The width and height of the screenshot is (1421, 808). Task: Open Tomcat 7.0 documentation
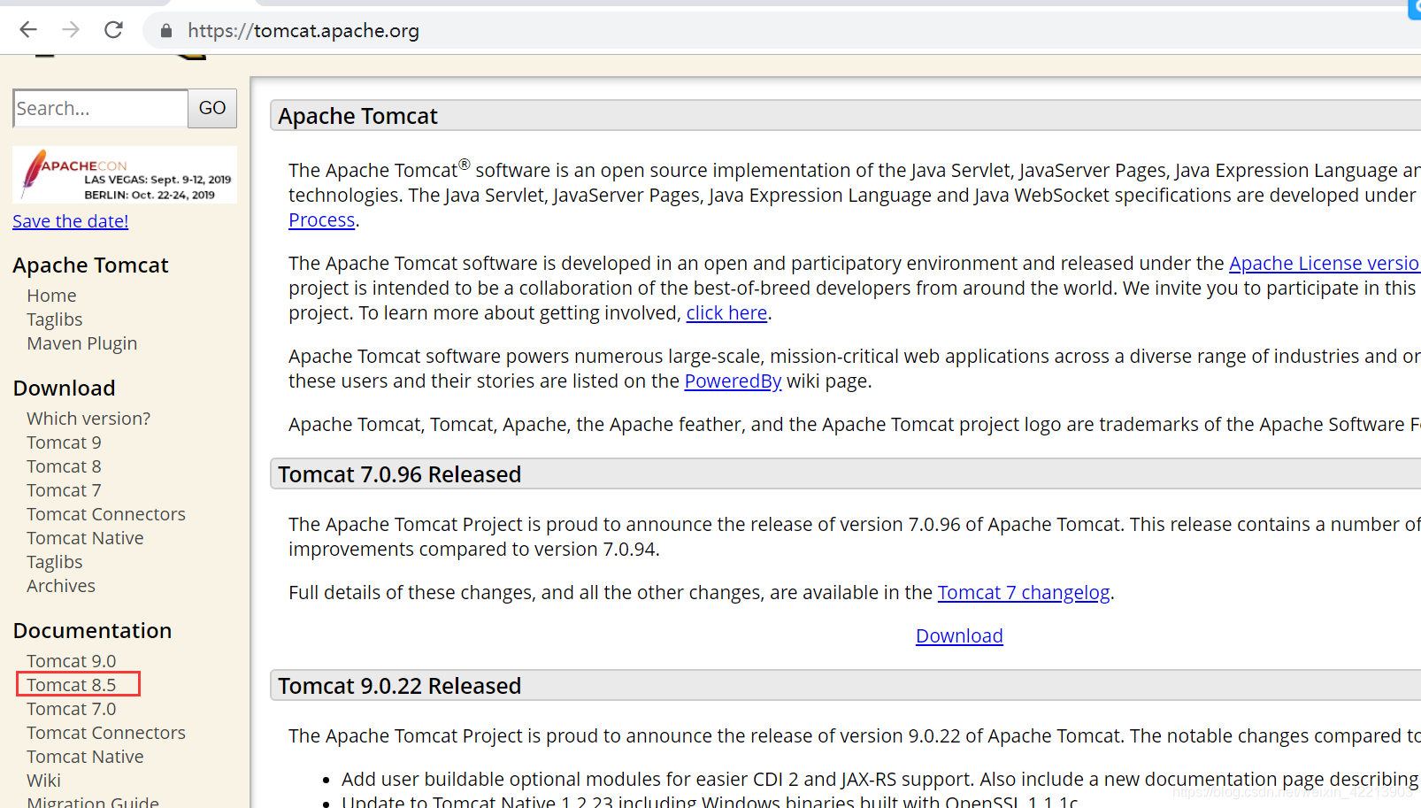click(x=72, y=709)
